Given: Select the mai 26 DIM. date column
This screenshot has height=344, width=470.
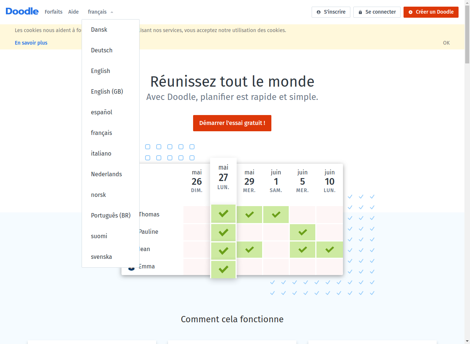Looking at the screenshot, I should (197, 181).
